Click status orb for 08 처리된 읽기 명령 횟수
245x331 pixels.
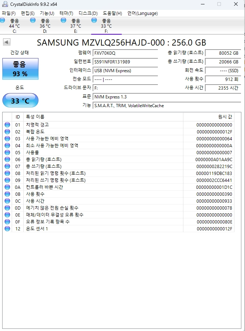[7, 173]
